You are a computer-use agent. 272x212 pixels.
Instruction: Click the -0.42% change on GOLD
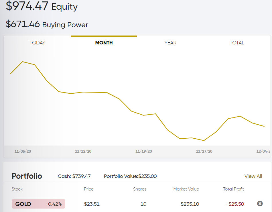(54, 204)
